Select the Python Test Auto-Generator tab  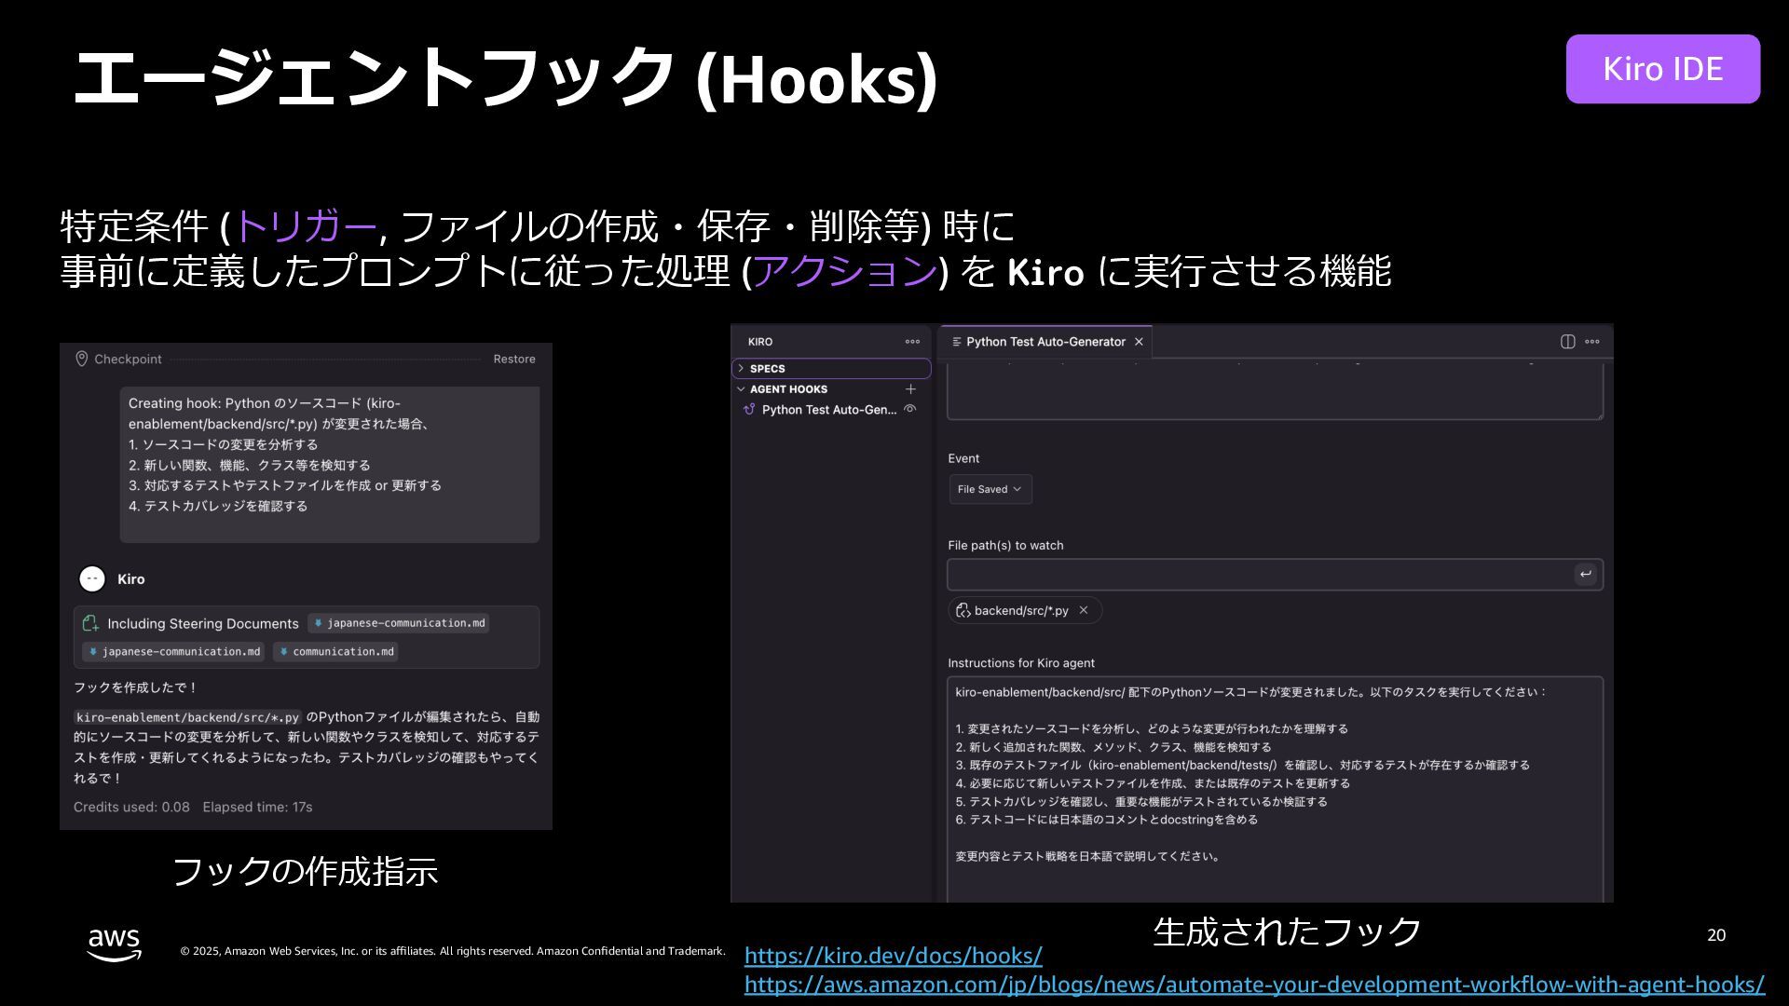pyautogui.click(x=1044, y=342)
